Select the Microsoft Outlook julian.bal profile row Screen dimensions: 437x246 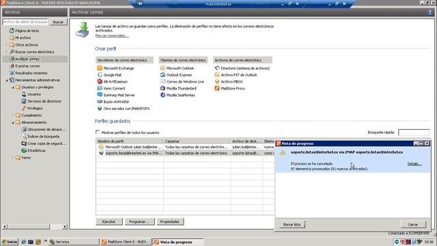[x=185, y=147]
